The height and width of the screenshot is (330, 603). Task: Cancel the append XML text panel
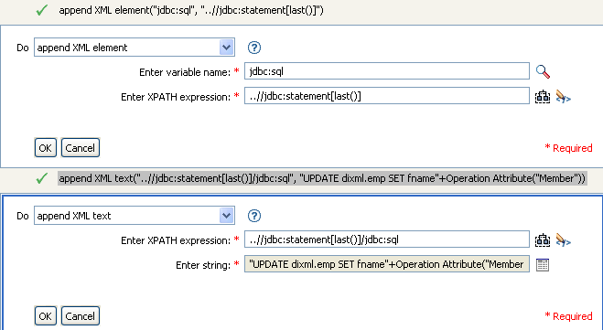pyautogui.click(x=80, y=316)
